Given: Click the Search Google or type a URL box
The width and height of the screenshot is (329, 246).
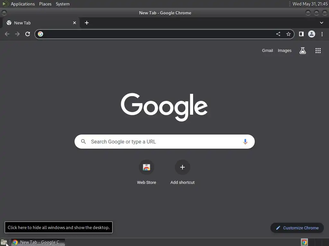Looking at the screenshot, I should pyautogui.click(x=164, y=142).
